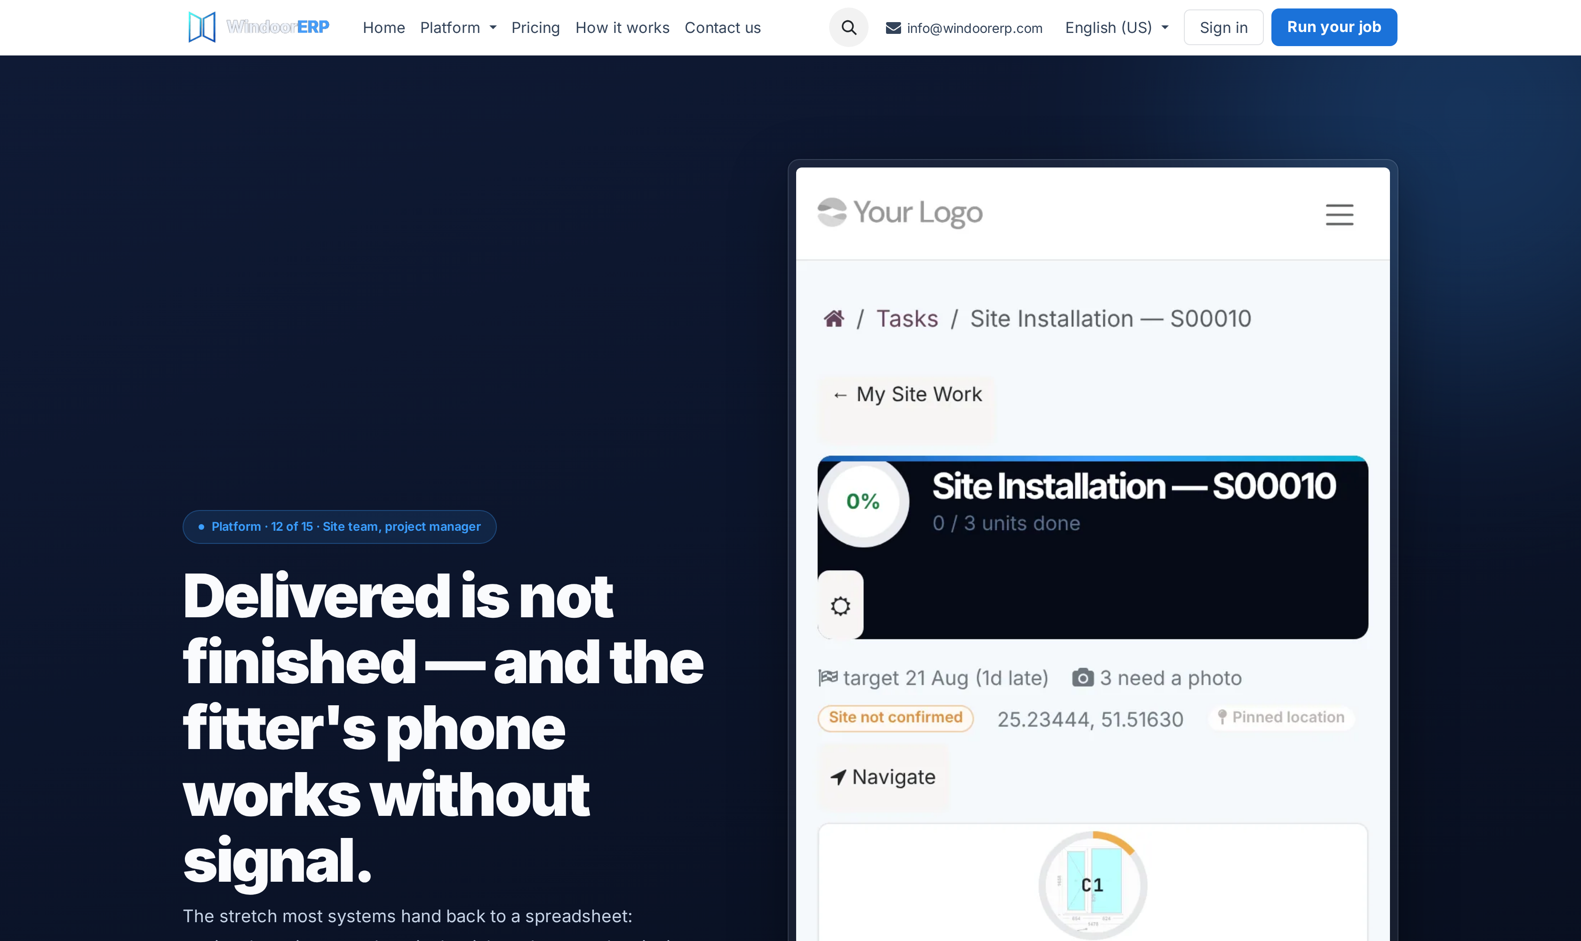Click the text '0 / 3 units done'
The height and width of the screenshot is (941, 1581).
(x=1006, y=523)
